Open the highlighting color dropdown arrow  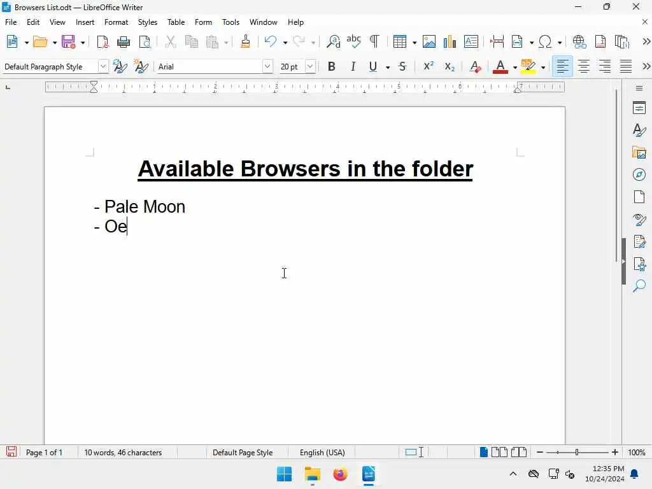(x=542, y=67)
